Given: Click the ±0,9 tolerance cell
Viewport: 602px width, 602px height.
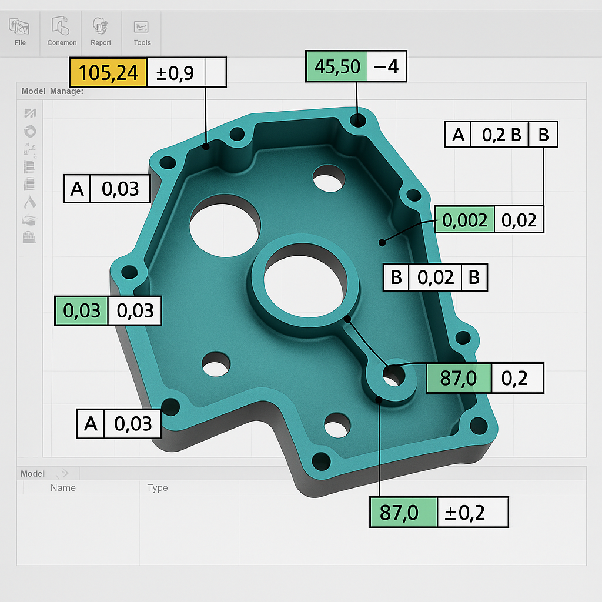Looking at the screenshot, I should (x=175, y=72).
